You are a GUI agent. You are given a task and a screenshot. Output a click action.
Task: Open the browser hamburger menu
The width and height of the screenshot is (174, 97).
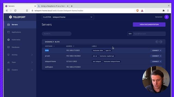pos(168,11)
